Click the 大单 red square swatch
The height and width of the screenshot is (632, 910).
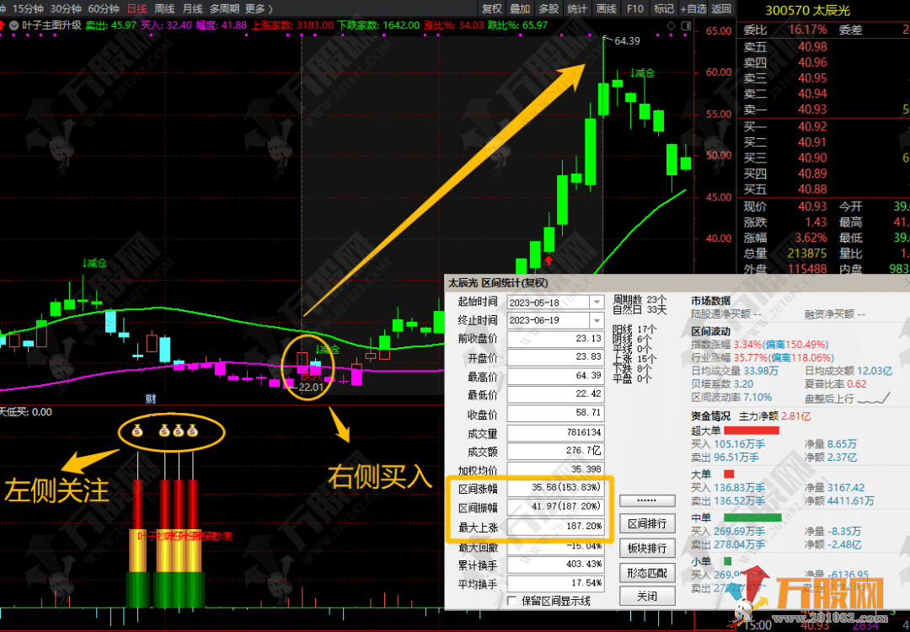point(729,474)
